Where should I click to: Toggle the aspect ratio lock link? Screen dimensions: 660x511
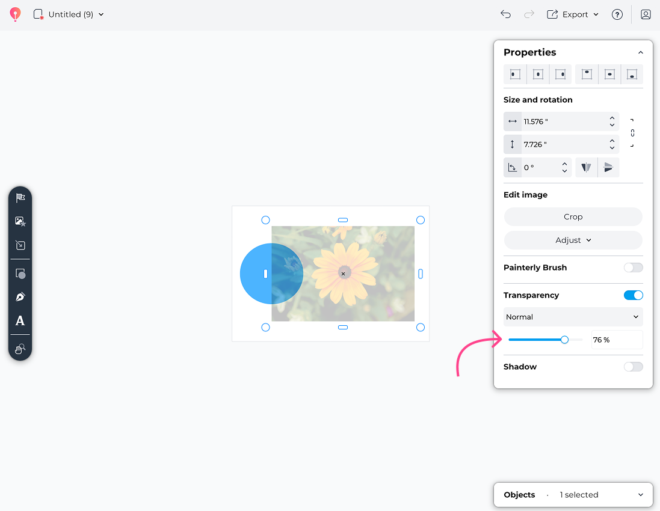tap(632, 133)
